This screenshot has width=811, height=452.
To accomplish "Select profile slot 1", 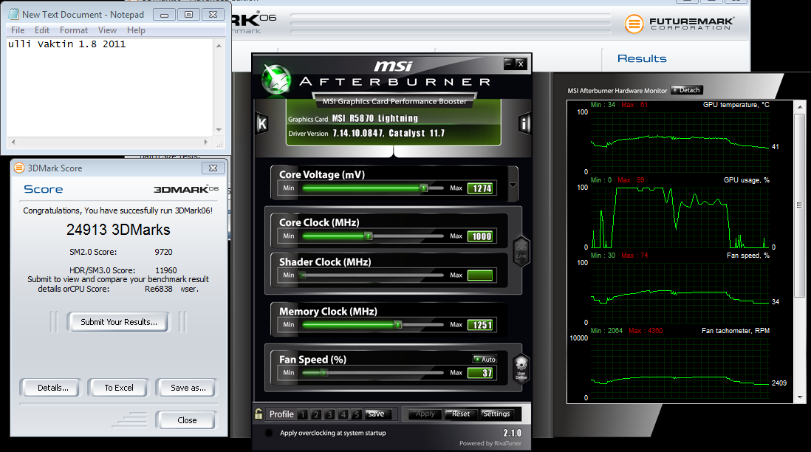I will click(304, 414).
